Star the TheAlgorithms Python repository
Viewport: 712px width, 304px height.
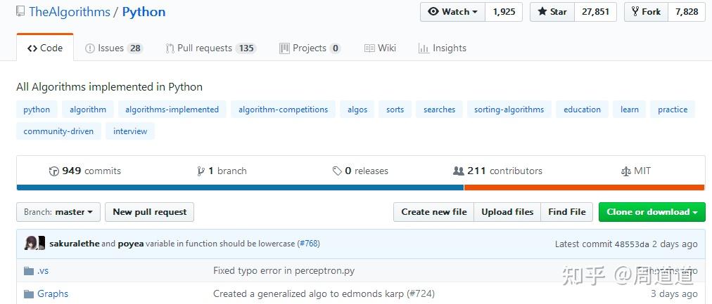tap(552, 12)
